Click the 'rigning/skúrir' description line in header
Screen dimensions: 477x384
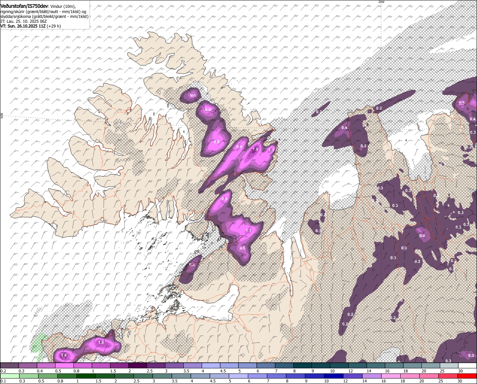[44, 12]
